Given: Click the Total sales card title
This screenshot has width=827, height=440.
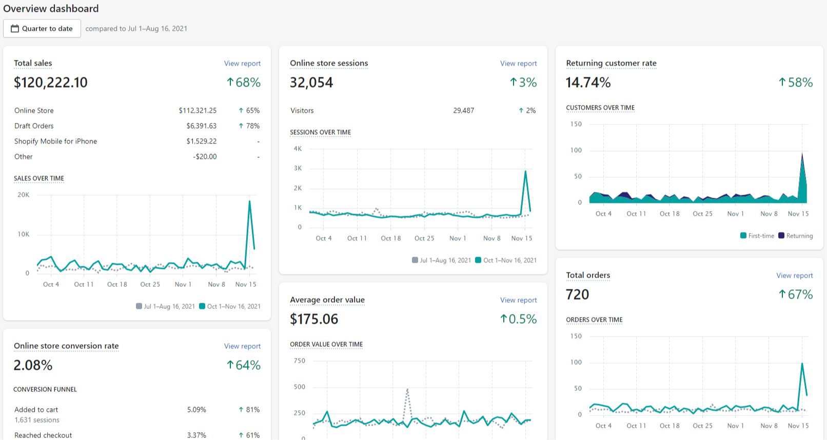Looking at the screenshot, I should 33,64.
